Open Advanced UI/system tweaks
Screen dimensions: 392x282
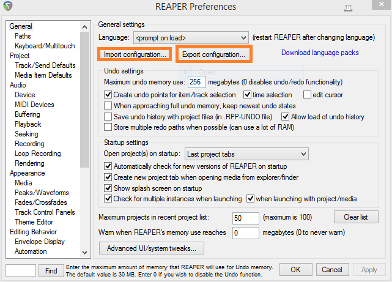(151, 248)
